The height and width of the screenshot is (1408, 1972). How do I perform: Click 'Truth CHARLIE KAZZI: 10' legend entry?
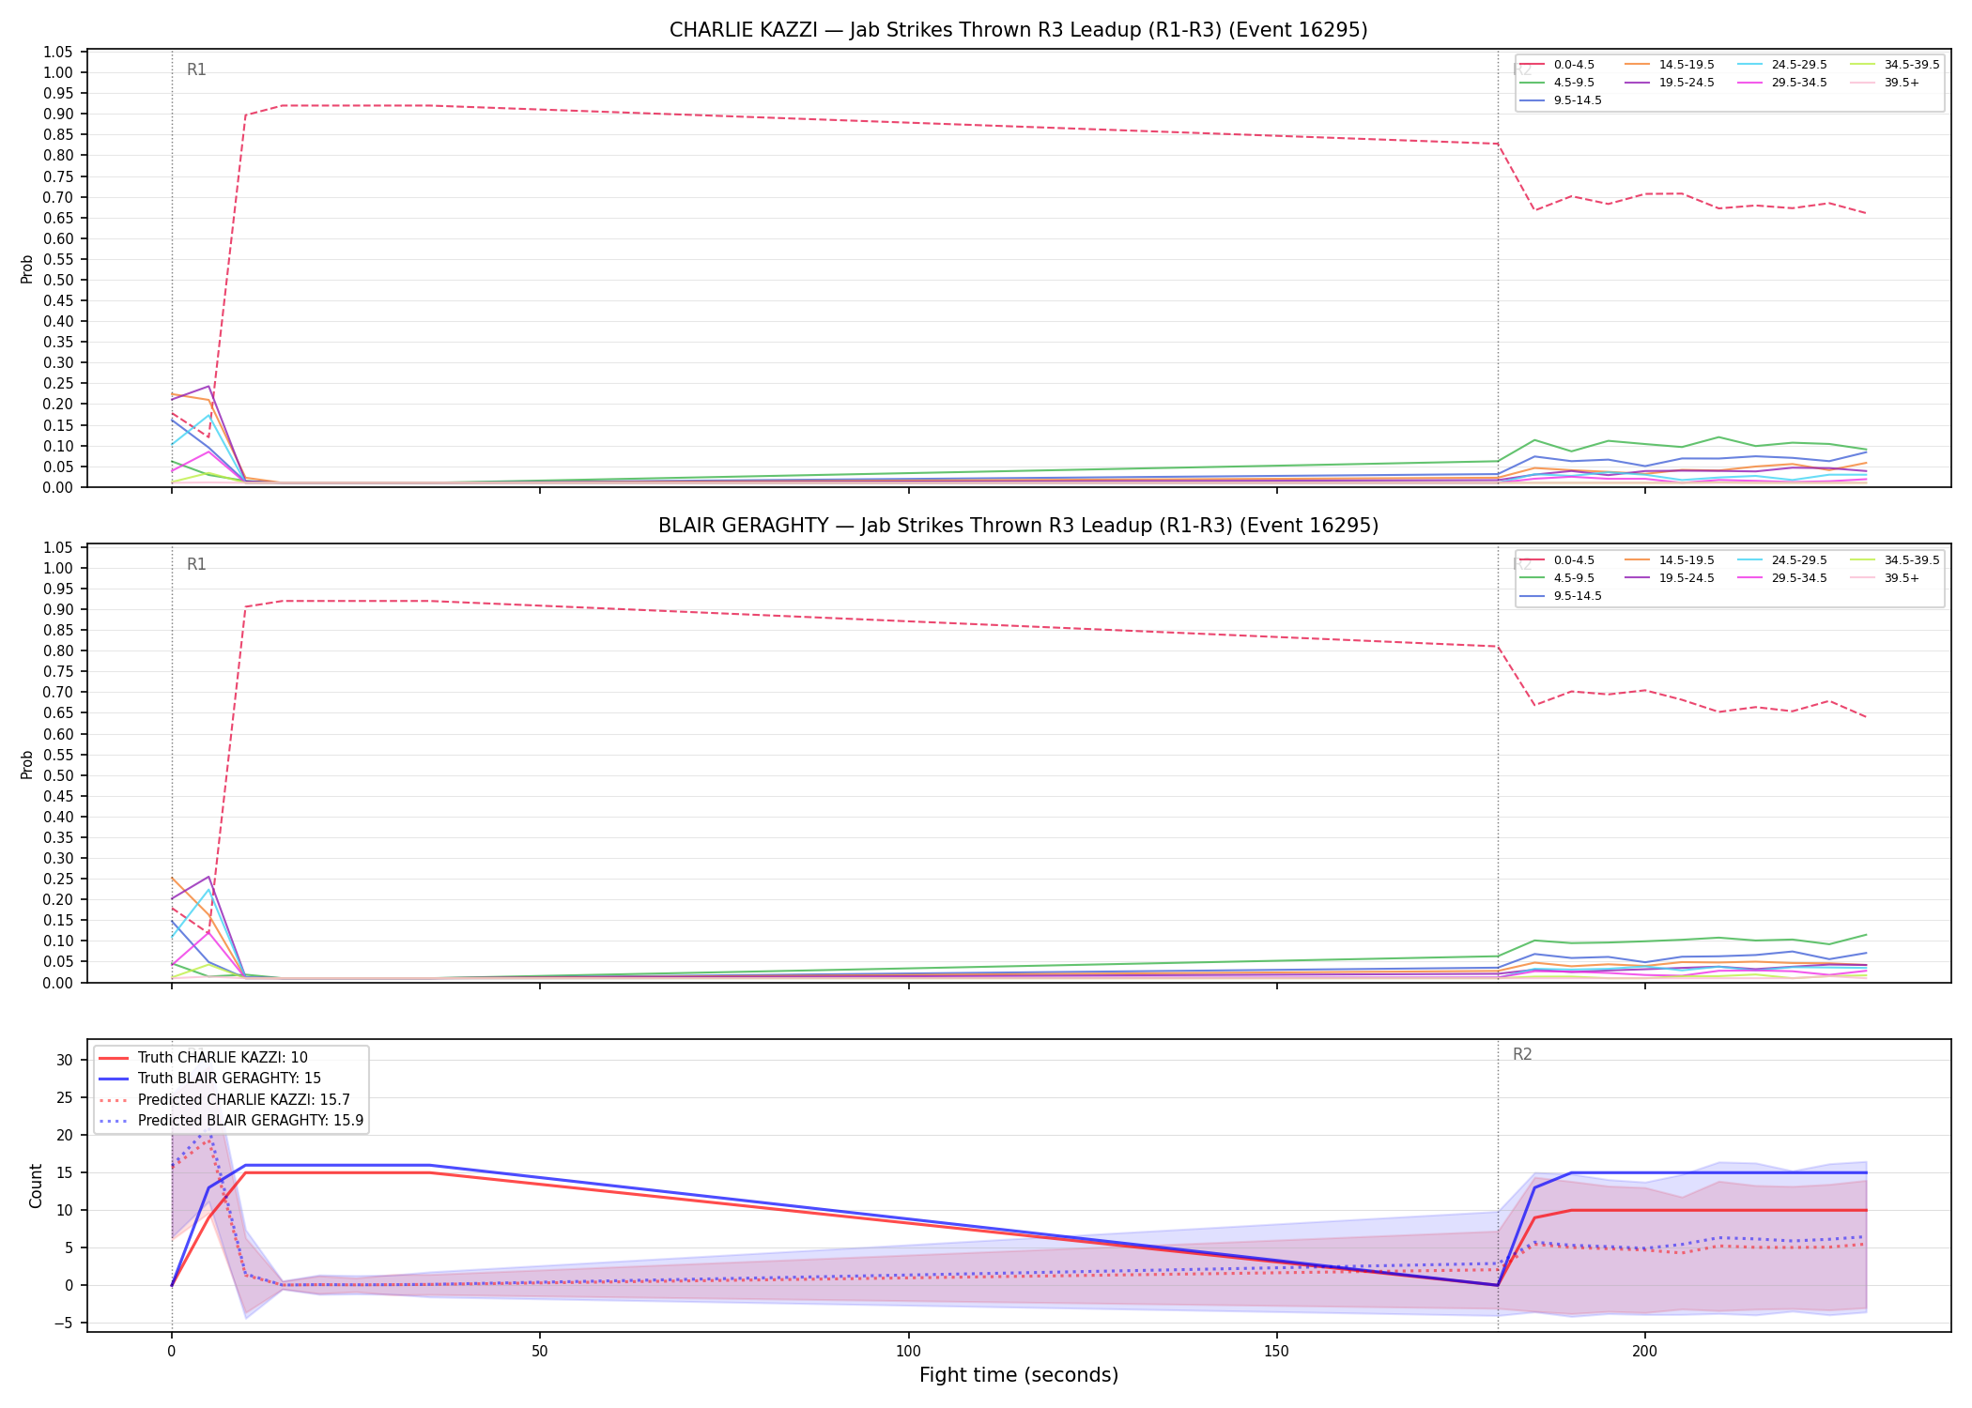(x=203, y=1058)
